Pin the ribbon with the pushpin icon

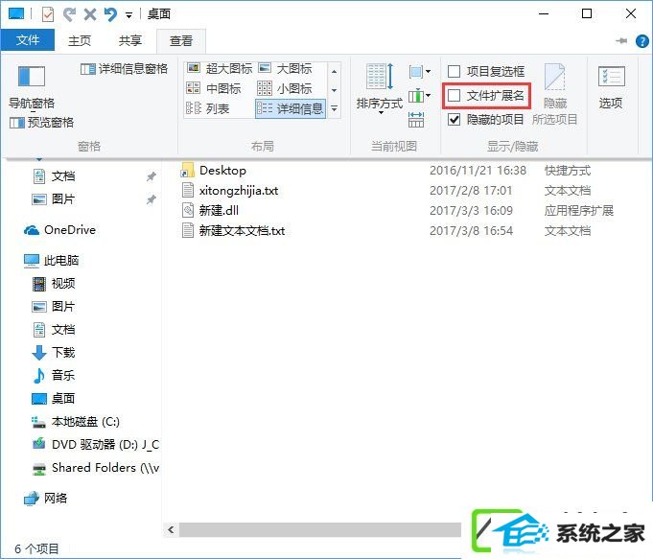(x=621, y=41)
